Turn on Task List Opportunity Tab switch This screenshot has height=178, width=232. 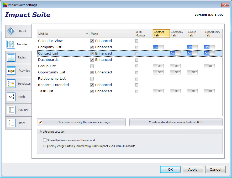click(209, 91)
